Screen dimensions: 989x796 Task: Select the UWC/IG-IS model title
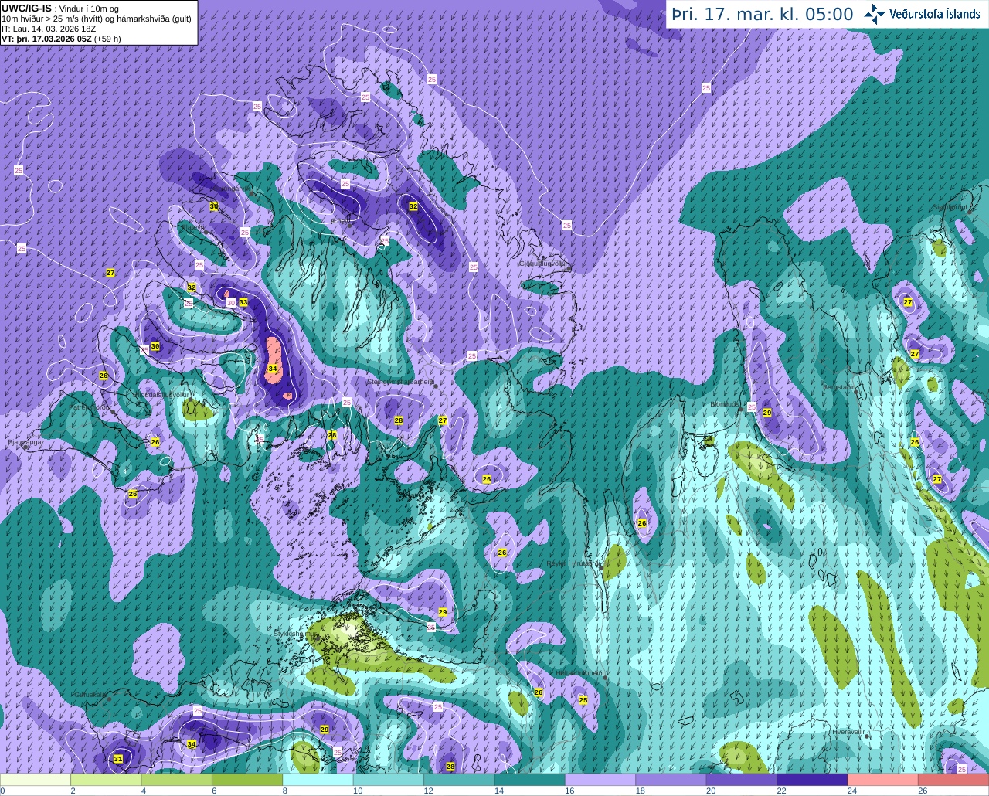(x=26, y=9)
